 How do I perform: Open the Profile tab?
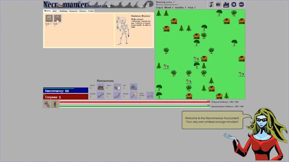[x=91, y=11]
